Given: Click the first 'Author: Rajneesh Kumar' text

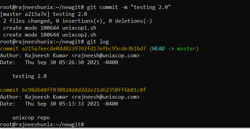Looking at the screenshot, I should [34, 56].
